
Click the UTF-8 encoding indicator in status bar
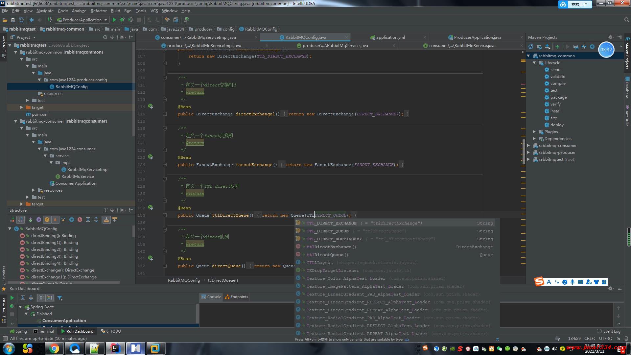605,338
